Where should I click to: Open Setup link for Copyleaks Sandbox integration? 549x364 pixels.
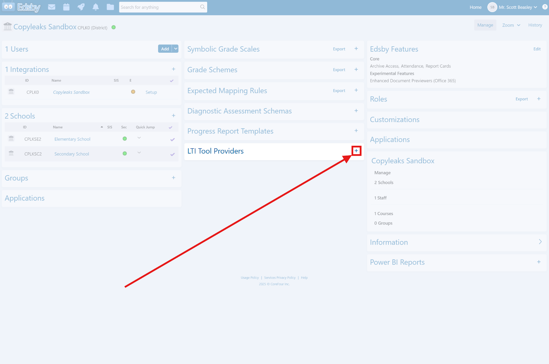[151, 92]
